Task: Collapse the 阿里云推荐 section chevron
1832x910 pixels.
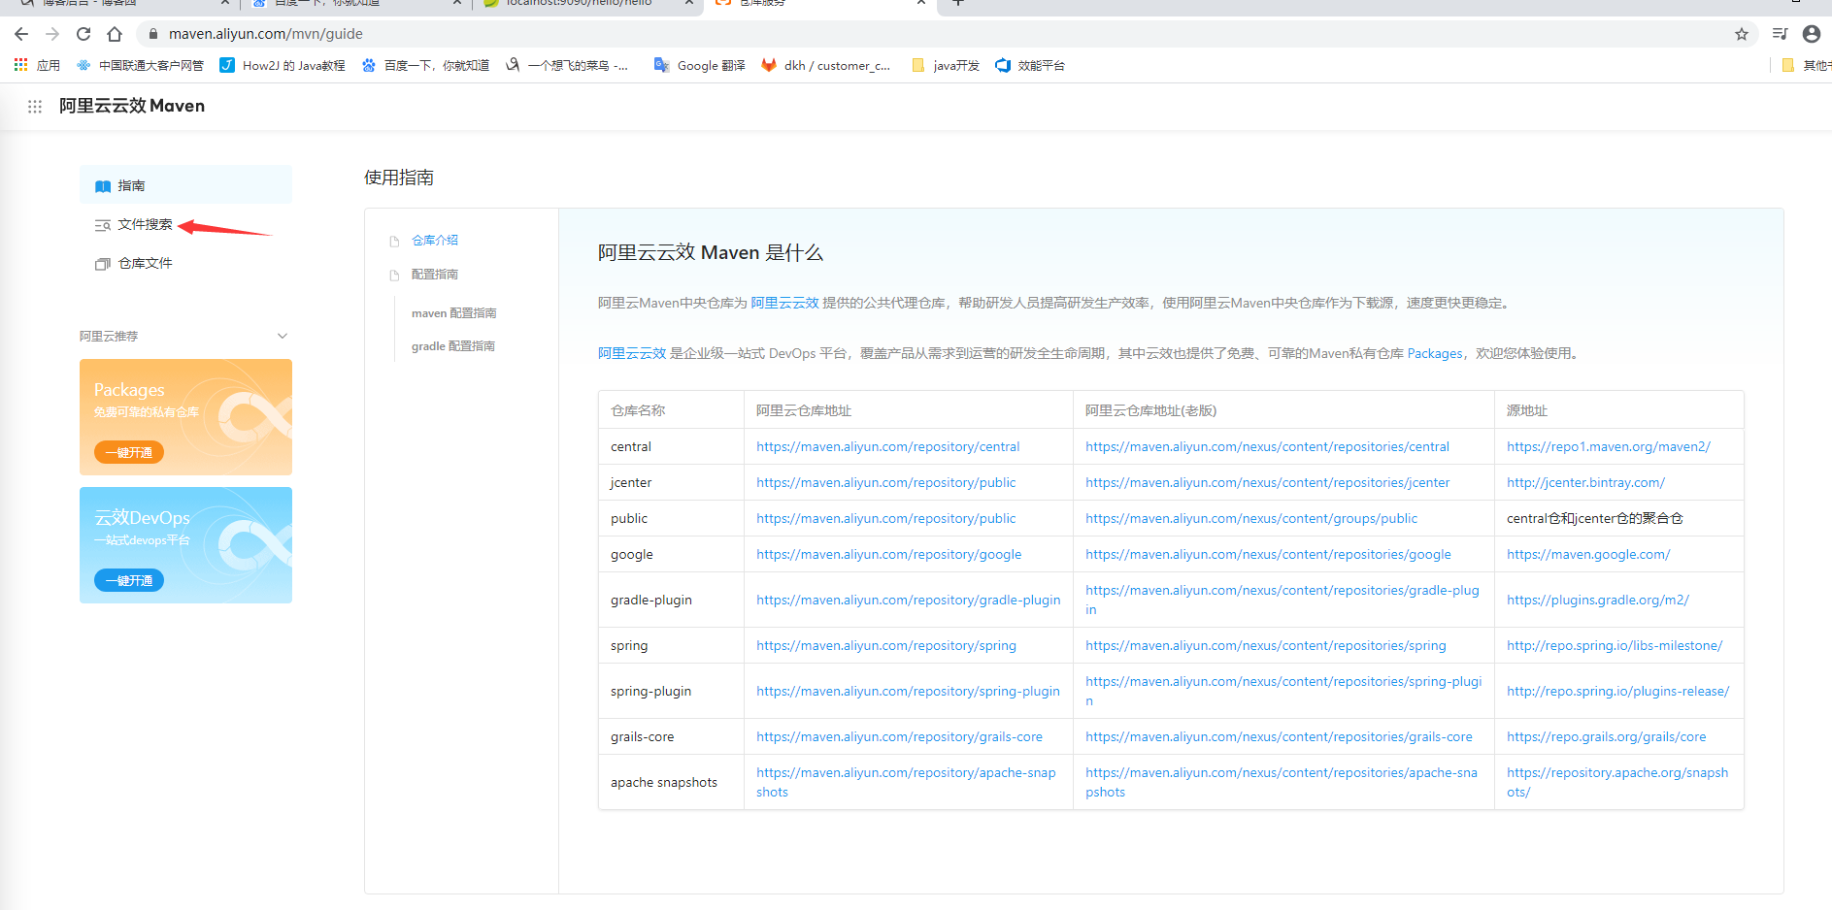Action: pos(283,336)
